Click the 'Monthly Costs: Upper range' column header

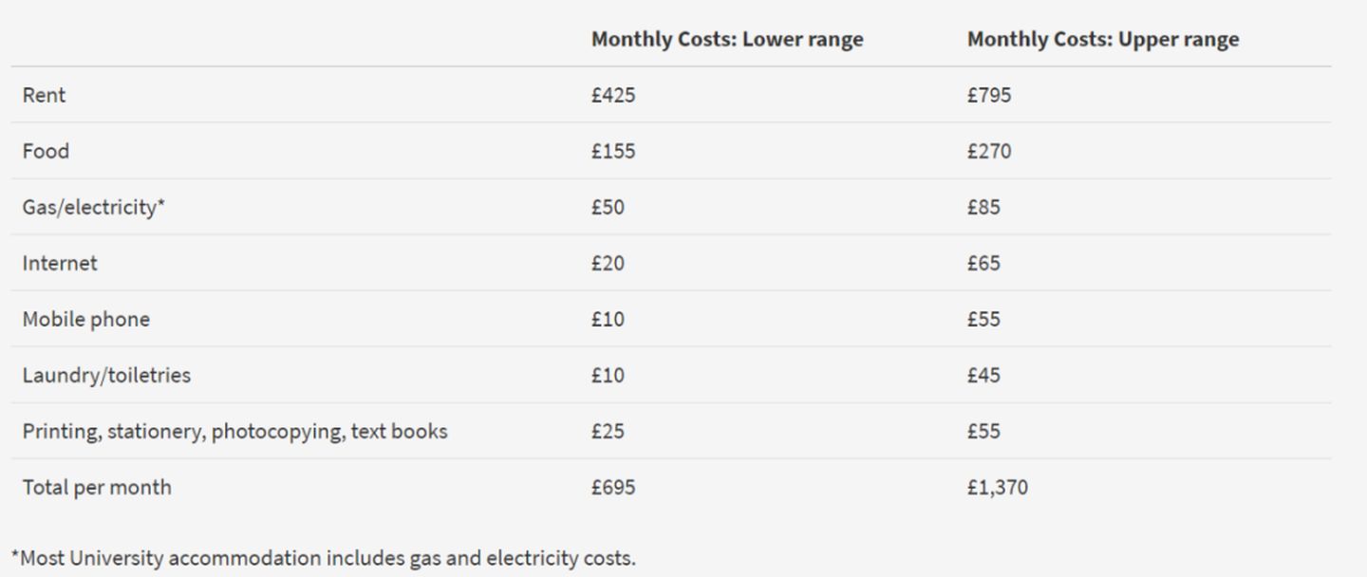coord(1102,40)
